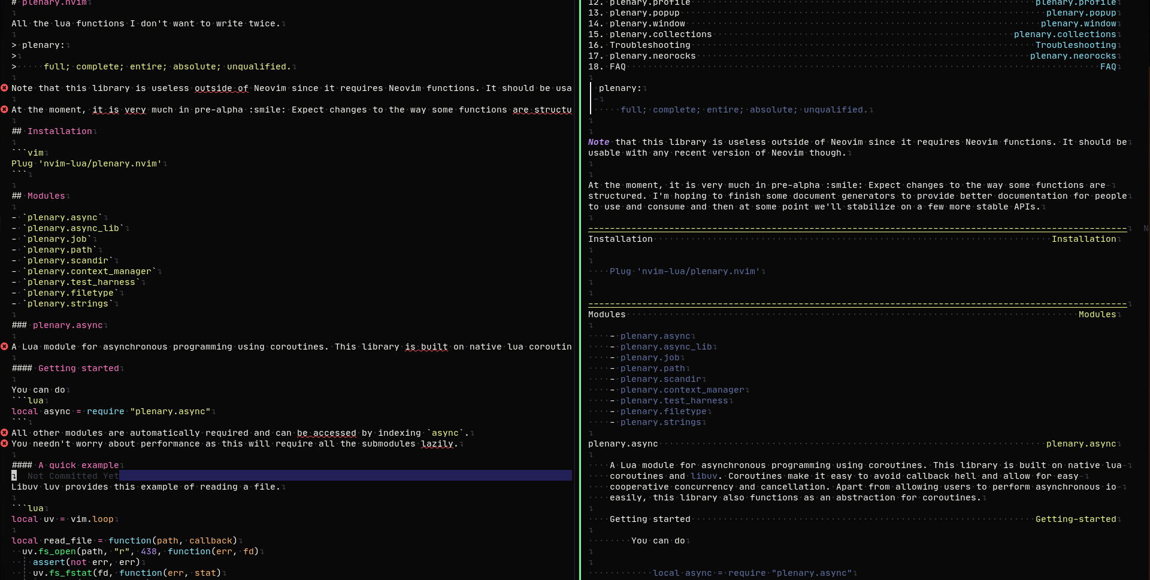The height and width of the screenshot is (580, 1150).
Task: Follow the right-aligned Troubleshooting tag
Action: point(1076,45)
